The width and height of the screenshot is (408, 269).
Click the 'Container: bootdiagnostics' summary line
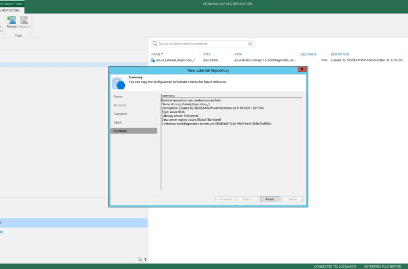coord(216,124)
